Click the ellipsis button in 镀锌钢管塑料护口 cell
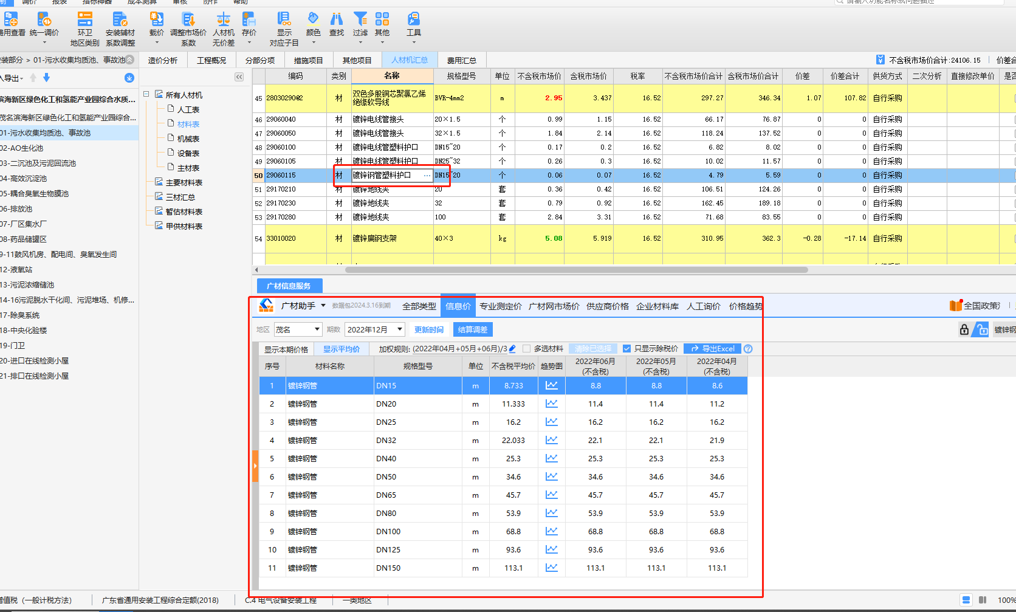This screenshot has height=612, width=1016. [427, 175]
